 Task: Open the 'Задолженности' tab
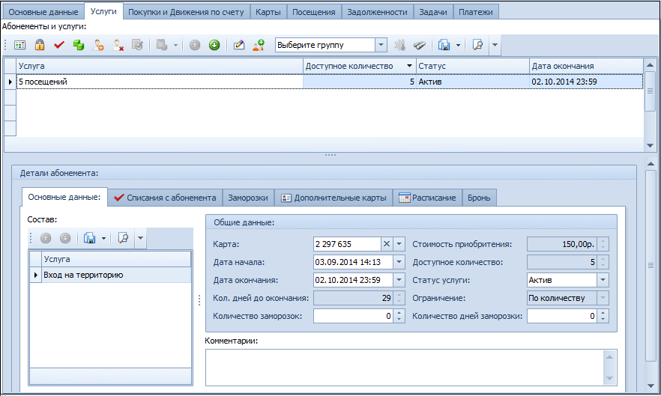click(x=377, y=12)
